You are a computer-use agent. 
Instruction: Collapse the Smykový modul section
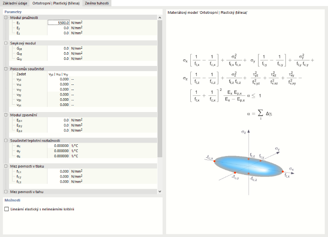click(6, 43)
